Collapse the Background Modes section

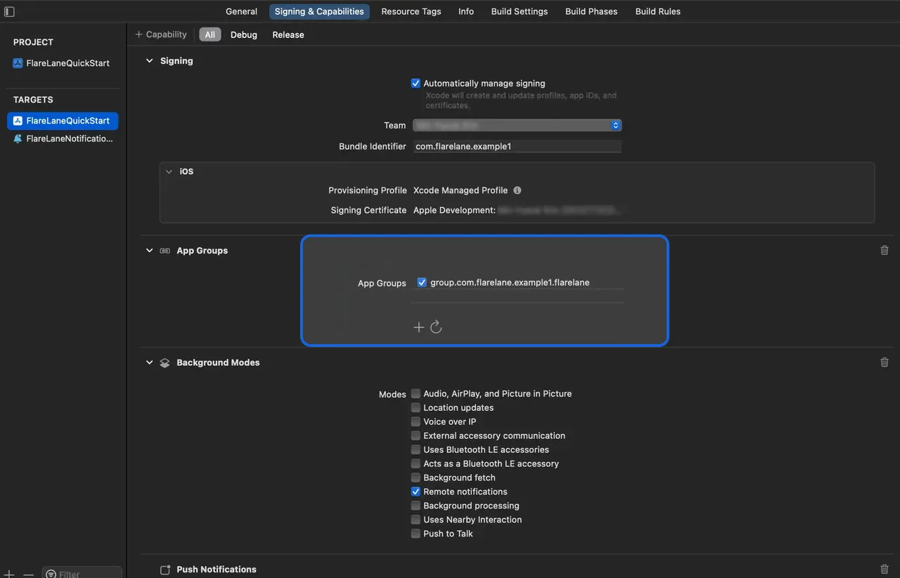click(x=149, y=363)
